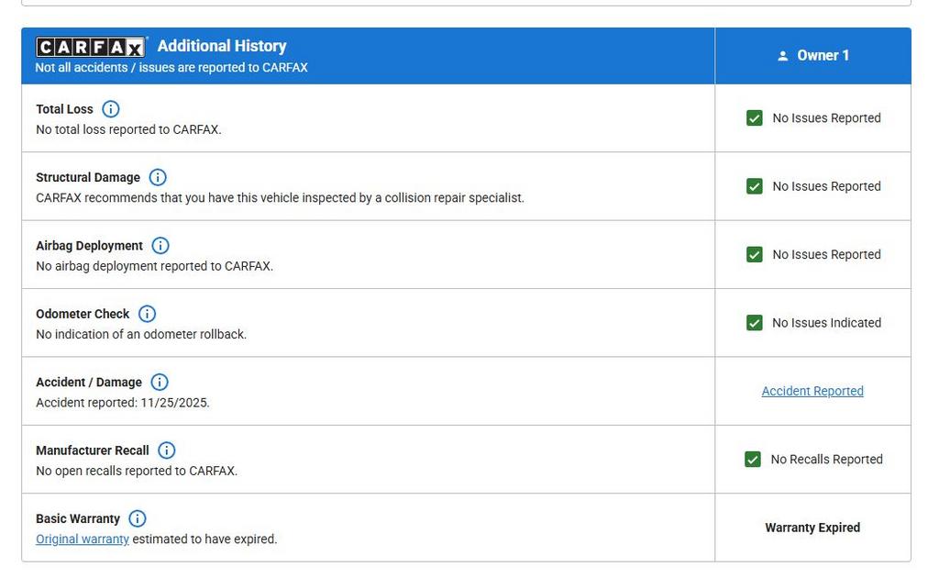This screenshot has height=578, width=939.
Task: Follow the Original warranty link
Action: (x=83, y=539)
